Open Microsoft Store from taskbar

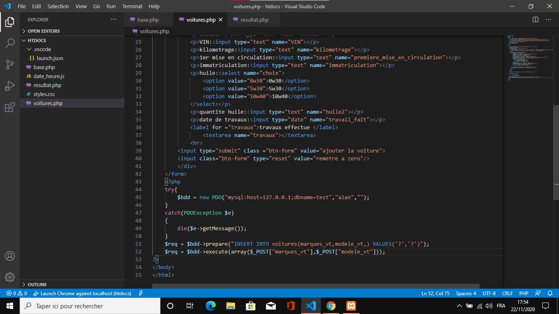[x=251, y=306]
